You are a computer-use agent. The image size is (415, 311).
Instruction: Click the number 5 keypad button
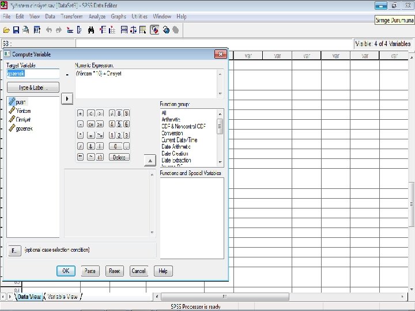pos(119,124)
